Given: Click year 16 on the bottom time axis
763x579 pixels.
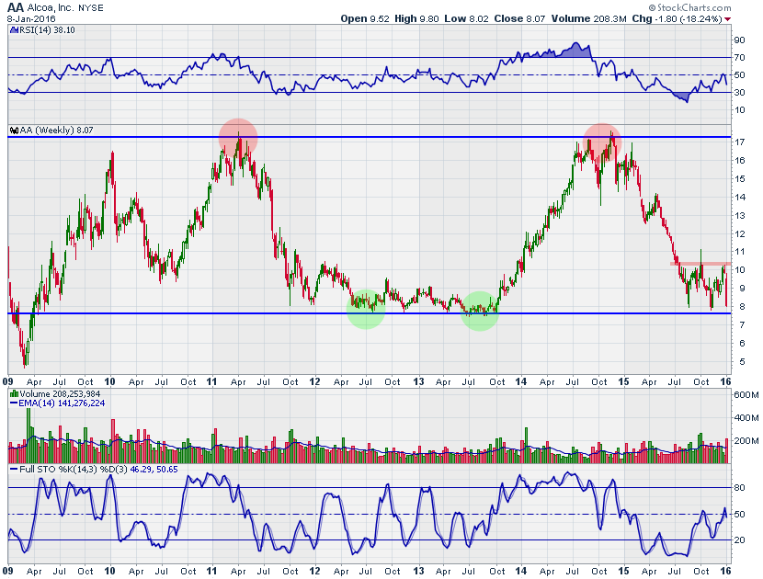Looking at the screenshot, I should click(x=725, y=571).
